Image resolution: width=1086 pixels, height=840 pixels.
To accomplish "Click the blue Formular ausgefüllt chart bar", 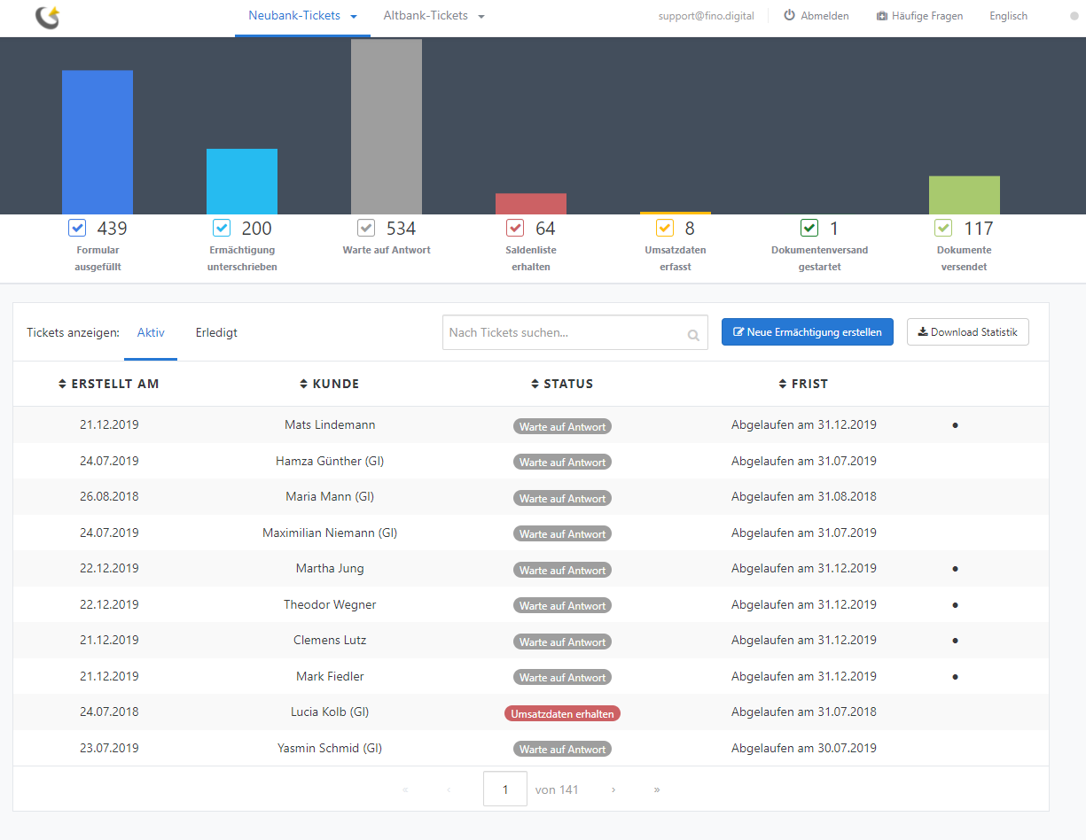I will [98, 142].
